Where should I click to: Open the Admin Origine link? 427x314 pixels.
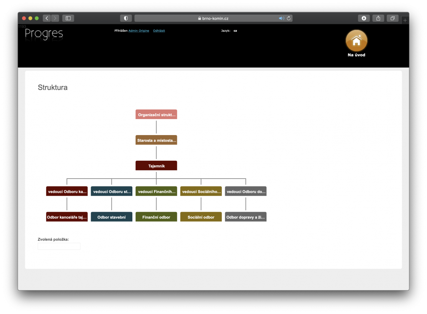point(139,31)
